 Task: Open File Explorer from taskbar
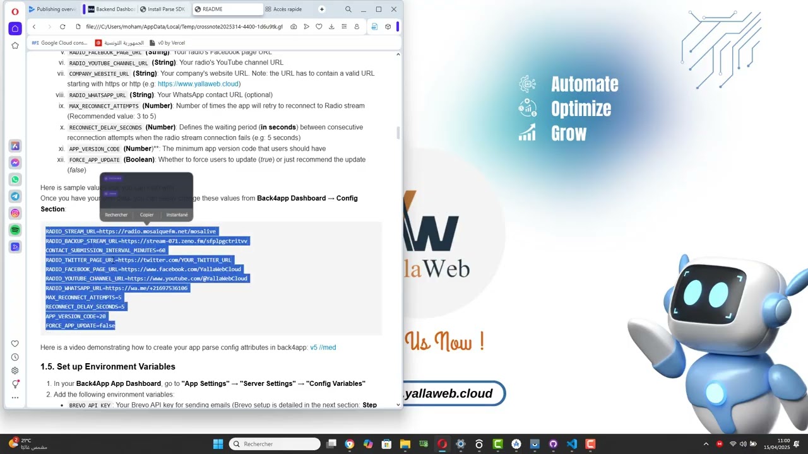[405, 444]
